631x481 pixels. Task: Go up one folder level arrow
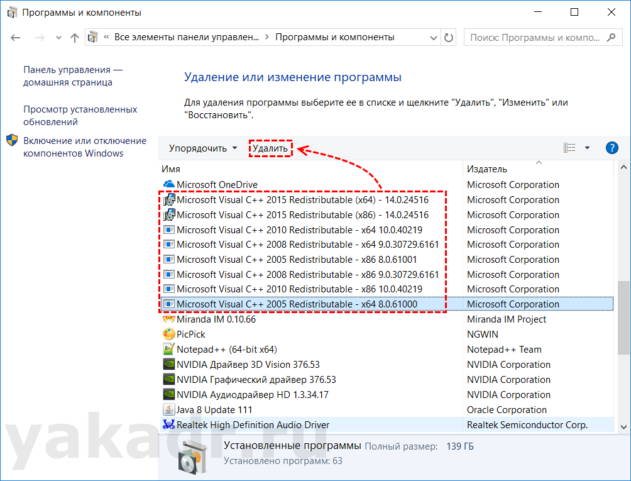[75, 38]
